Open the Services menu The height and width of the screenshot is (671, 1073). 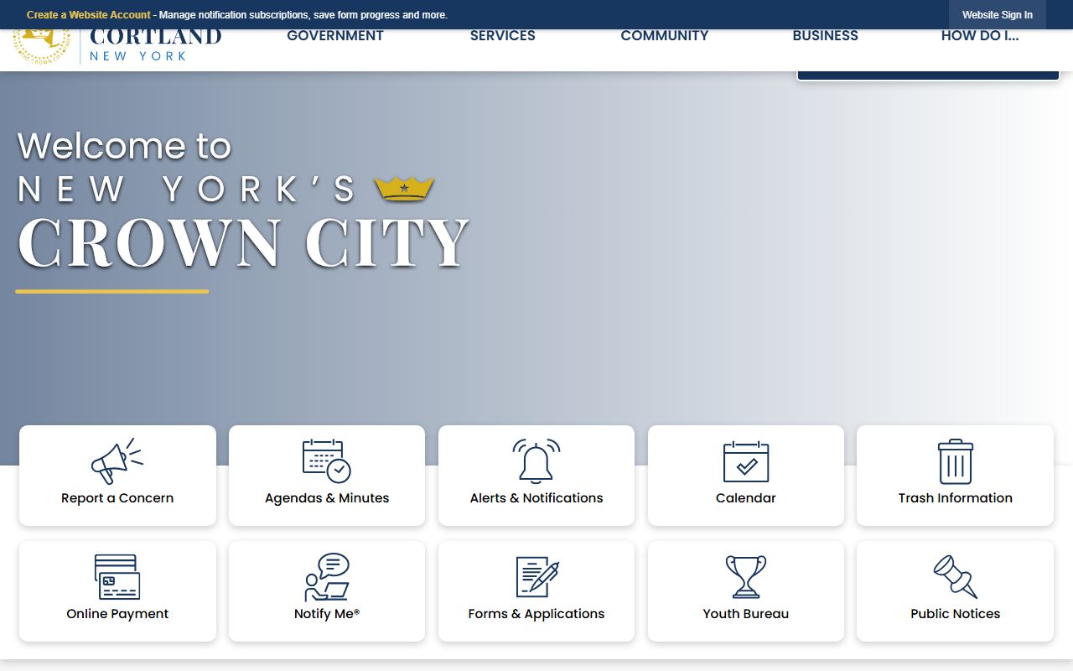503,36
